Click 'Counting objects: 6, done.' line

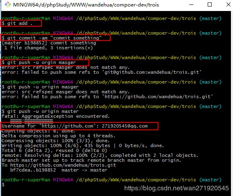click(x=38, y=131)
